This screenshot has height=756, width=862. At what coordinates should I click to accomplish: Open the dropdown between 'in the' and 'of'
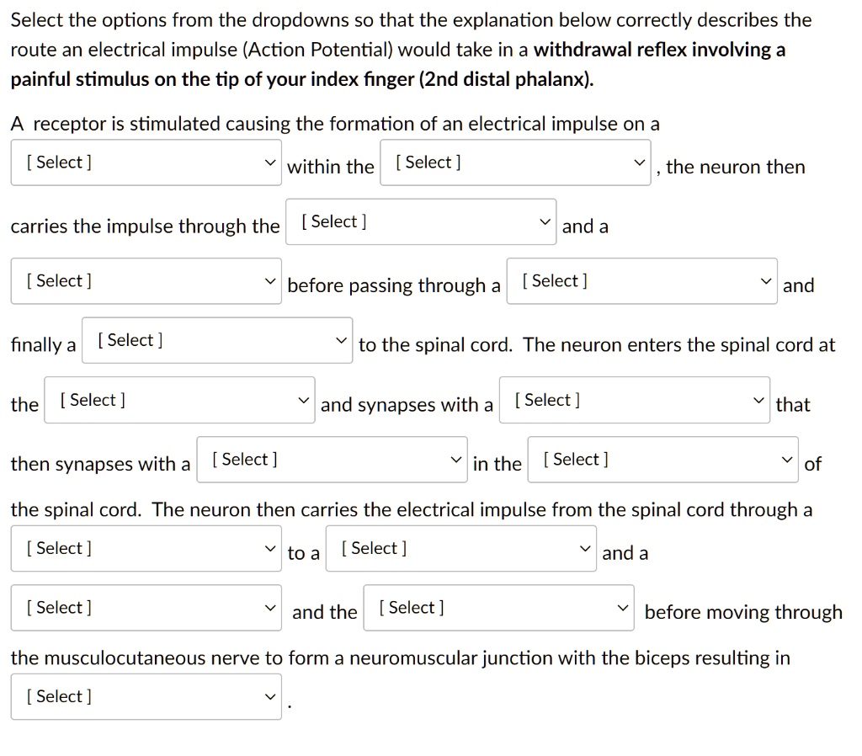[x=661, y=459]
